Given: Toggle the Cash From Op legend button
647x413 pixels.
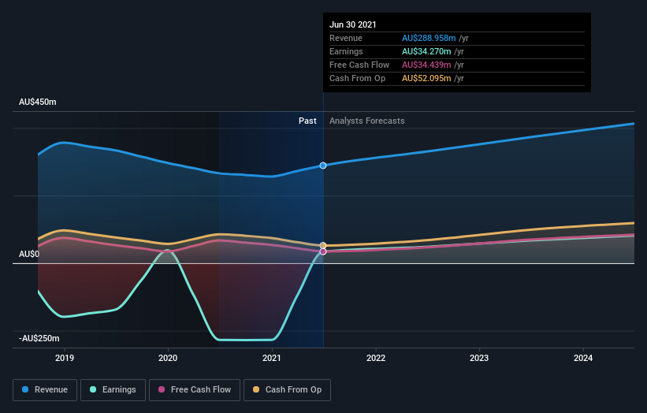Looking at the screenshot, I should coord(287,390).
